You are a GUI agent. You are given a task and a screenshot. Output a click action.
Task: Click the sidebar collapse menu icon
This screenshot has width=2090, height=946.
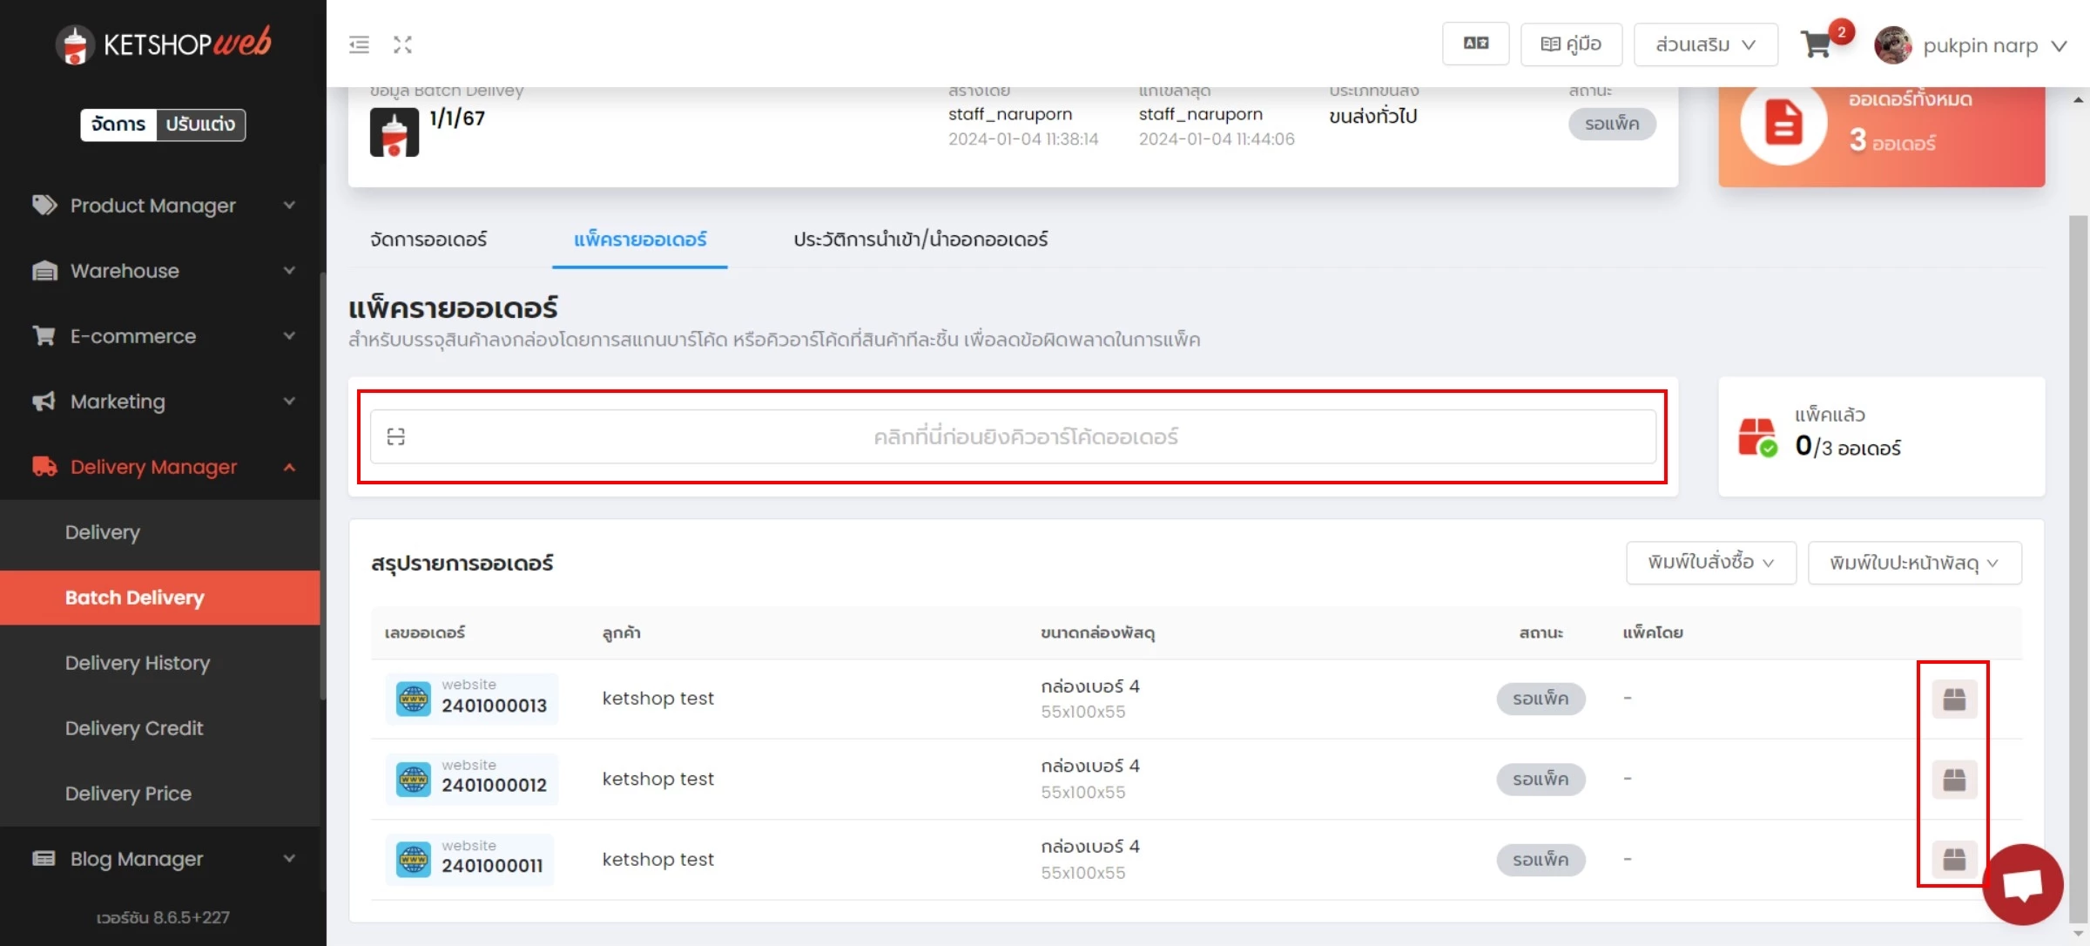pyautogui.click(x=359, y=44)
